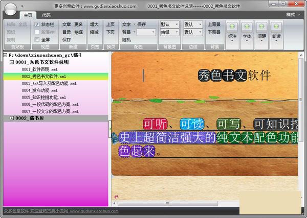Enable the 全屏 fullscreen checkbox
Image resolution: width=307 pixels, height=218 pixels.
[37, 39]
